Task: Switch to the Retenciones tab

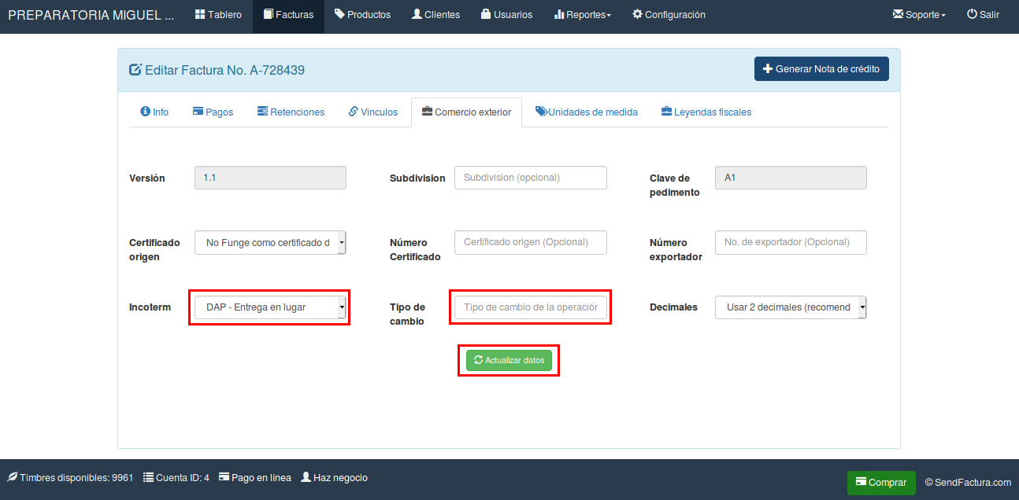Action: pos(291,112)
